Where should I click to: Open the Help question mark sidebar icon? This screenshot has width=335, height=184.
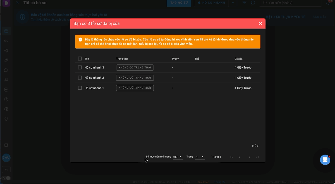point(6,99)
